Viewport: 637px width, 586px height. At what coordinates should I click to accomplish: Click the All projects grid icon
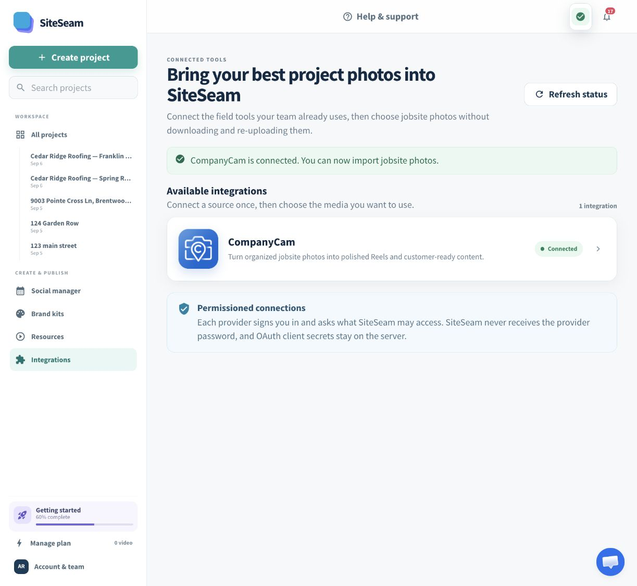20,134
